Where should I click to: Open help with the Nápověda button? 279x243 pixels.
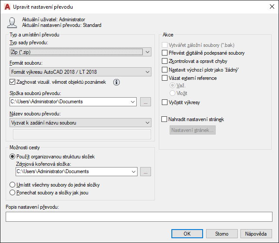pyautogui.click(x=256, y=234)
